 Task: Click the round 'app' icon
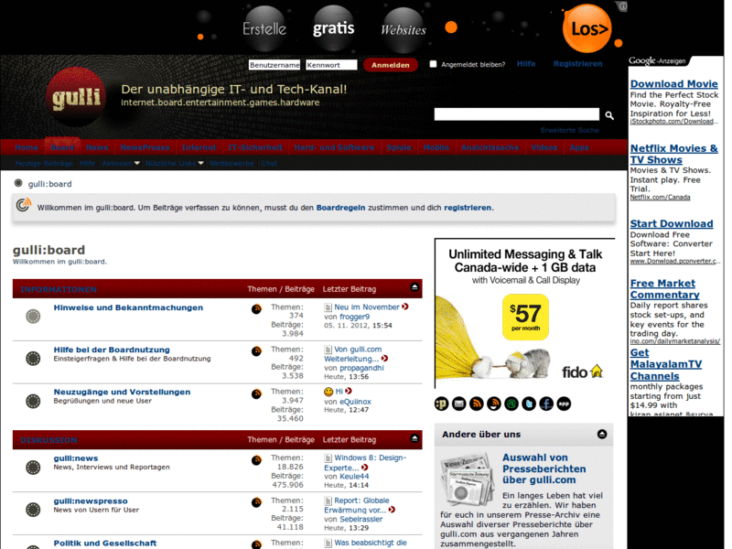564,404
